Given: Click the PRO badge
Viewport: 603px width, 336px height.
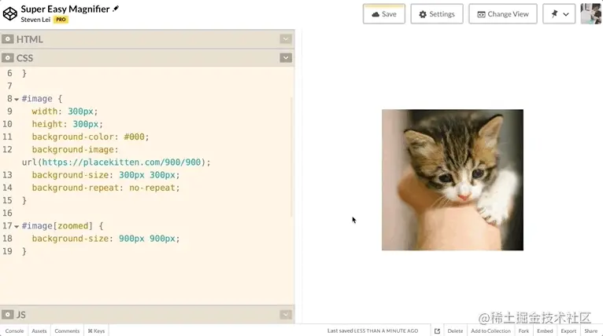Looking at the screenshot, I should coord(61,20).
